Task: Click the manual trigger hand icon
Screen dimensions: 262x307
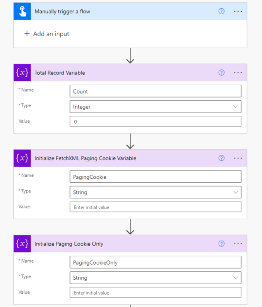Action: (x=22, y=11)
